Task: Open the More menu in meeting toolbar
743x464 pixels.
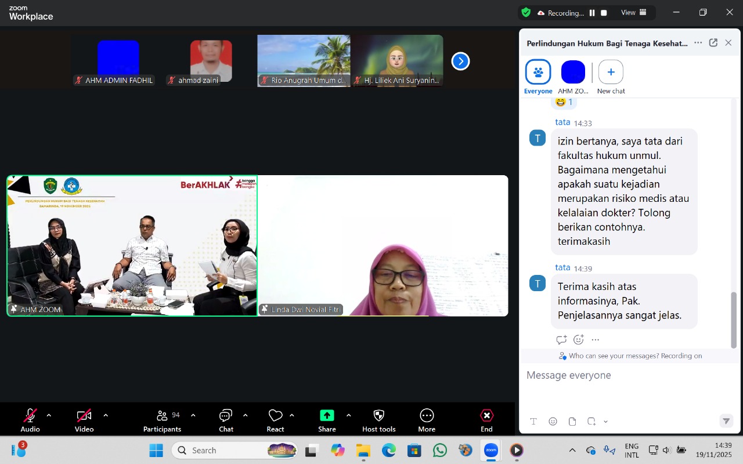Action: [x=427, y=420]
